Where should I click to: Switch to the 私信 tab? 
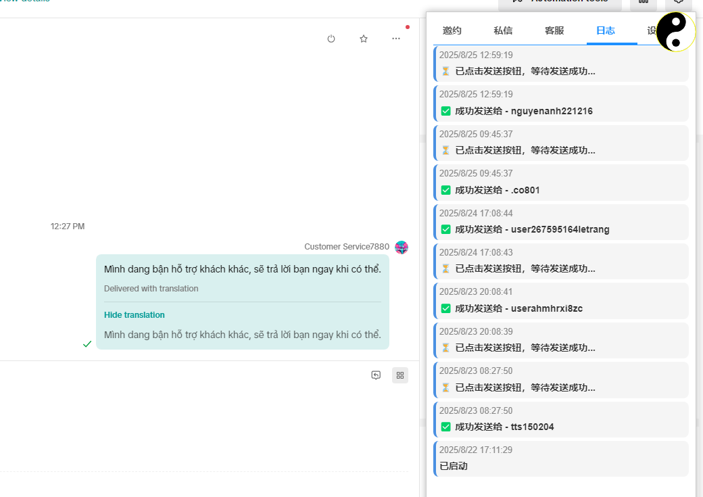click(x=503, y=30)
